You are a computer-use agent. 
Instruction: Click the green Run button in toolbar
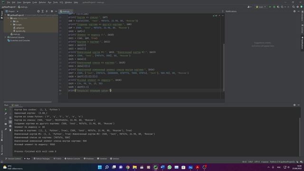coord(270,7)
